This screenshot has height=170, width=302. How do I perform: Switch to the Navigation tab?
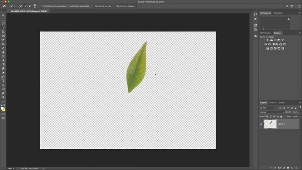coord(278,13)
